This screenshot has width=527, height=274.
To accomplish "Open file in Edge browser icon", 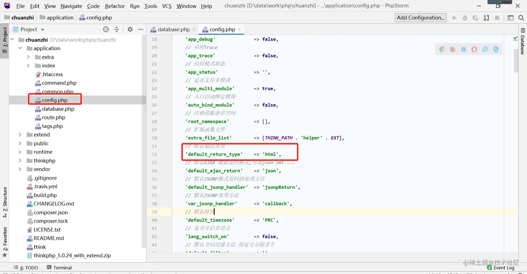I will 496,49.
